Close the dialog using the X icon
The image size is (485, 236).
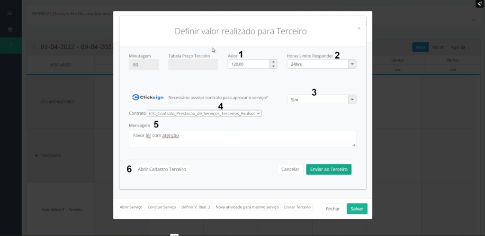(x=359, y=28)
